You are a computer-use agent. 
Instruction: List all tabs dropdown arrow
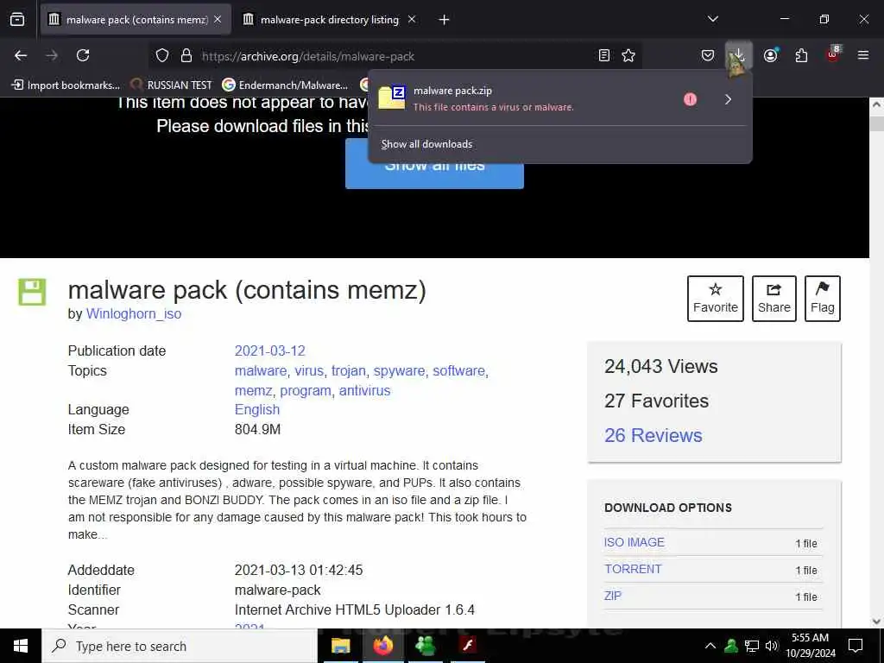pyautogui.click(x=712, y=19)
